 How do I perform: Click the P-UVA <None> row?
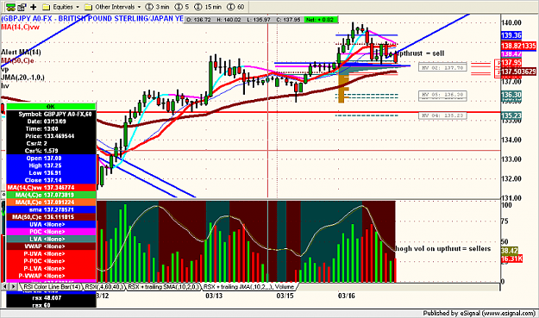click(x=51, y=253)
